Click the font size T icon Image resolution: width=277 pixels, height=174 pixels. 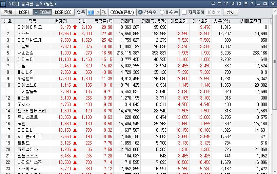click(226, 4)
